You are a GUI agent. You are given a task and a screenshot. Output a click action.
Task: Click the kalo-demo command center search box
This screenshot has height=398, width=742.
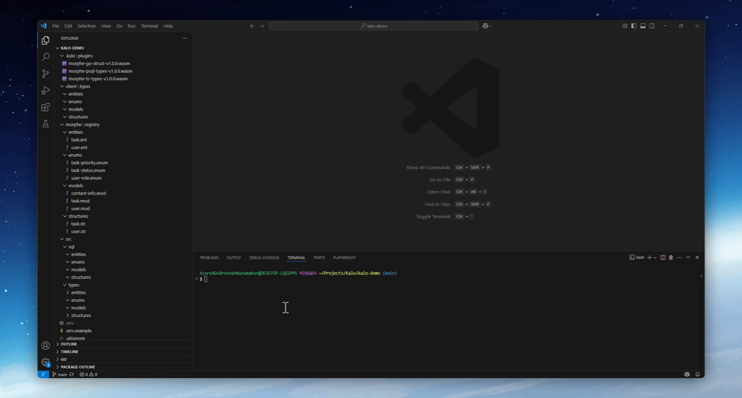[373, 26]
